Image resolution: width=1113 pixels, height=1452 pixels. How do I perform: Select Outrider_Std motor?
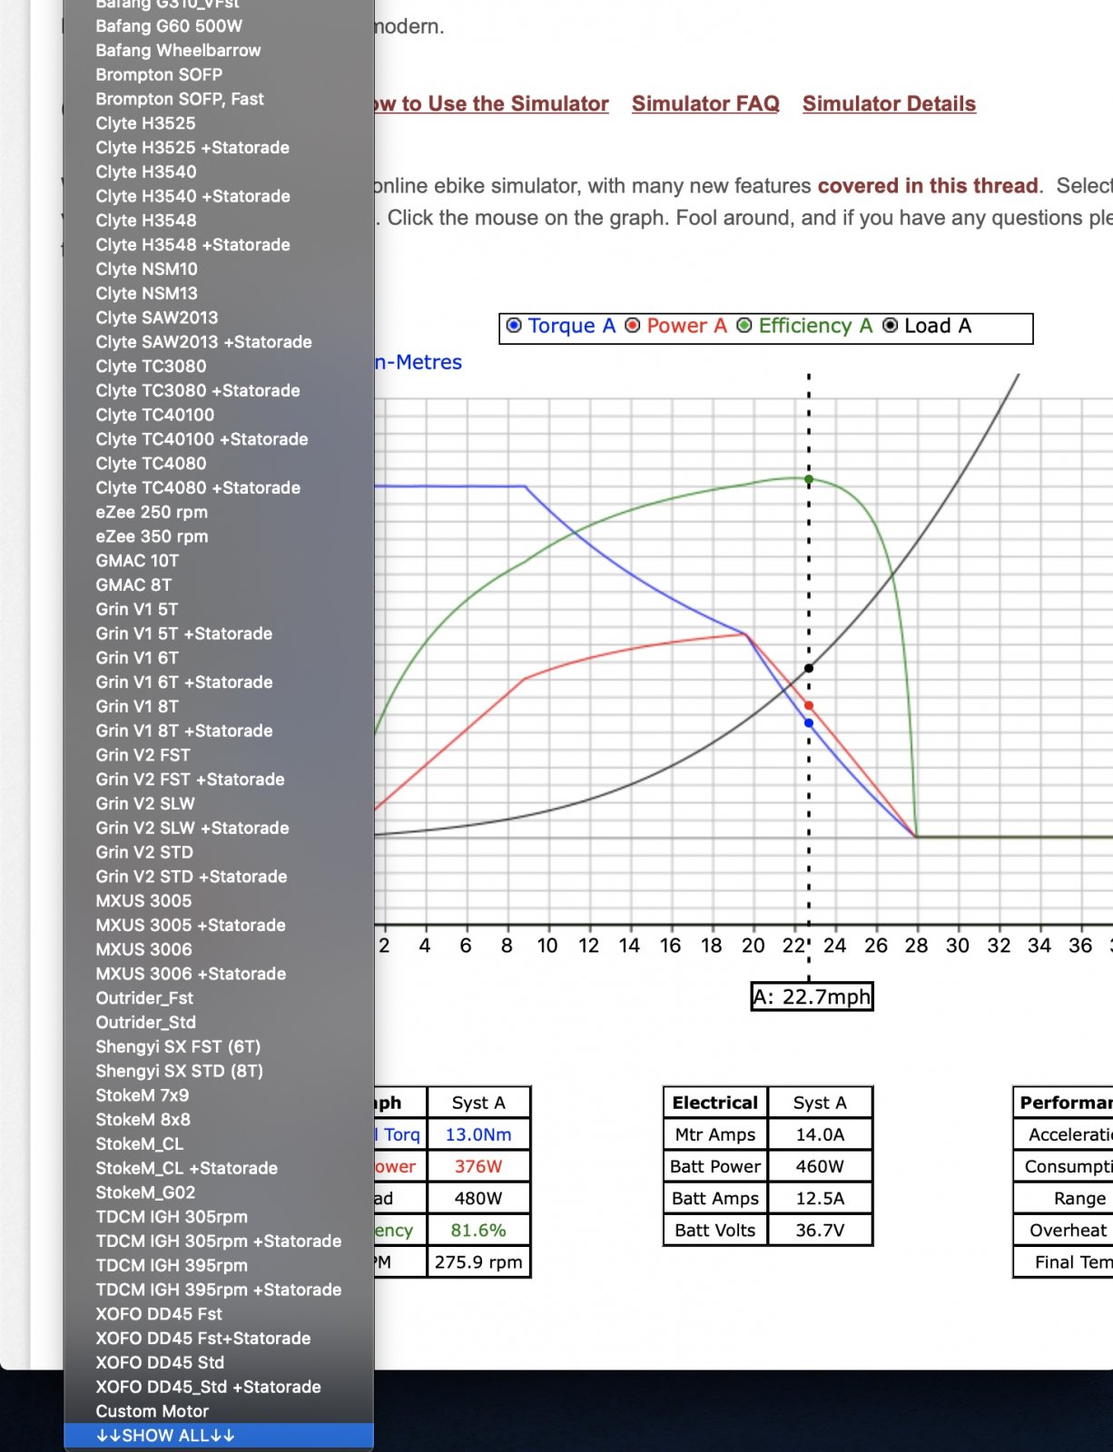click(219, 1023)
